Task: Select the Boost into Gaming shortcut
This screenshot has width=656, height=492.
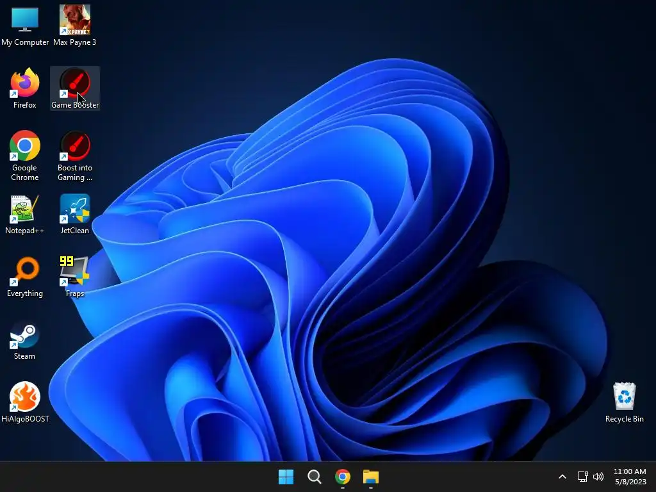Action: (75, 156)
